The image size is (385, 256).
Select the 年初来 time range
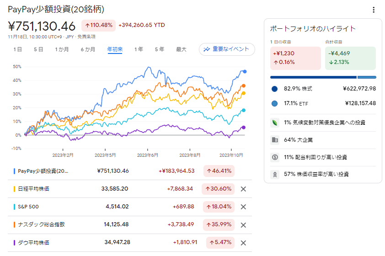coord(115,49)
